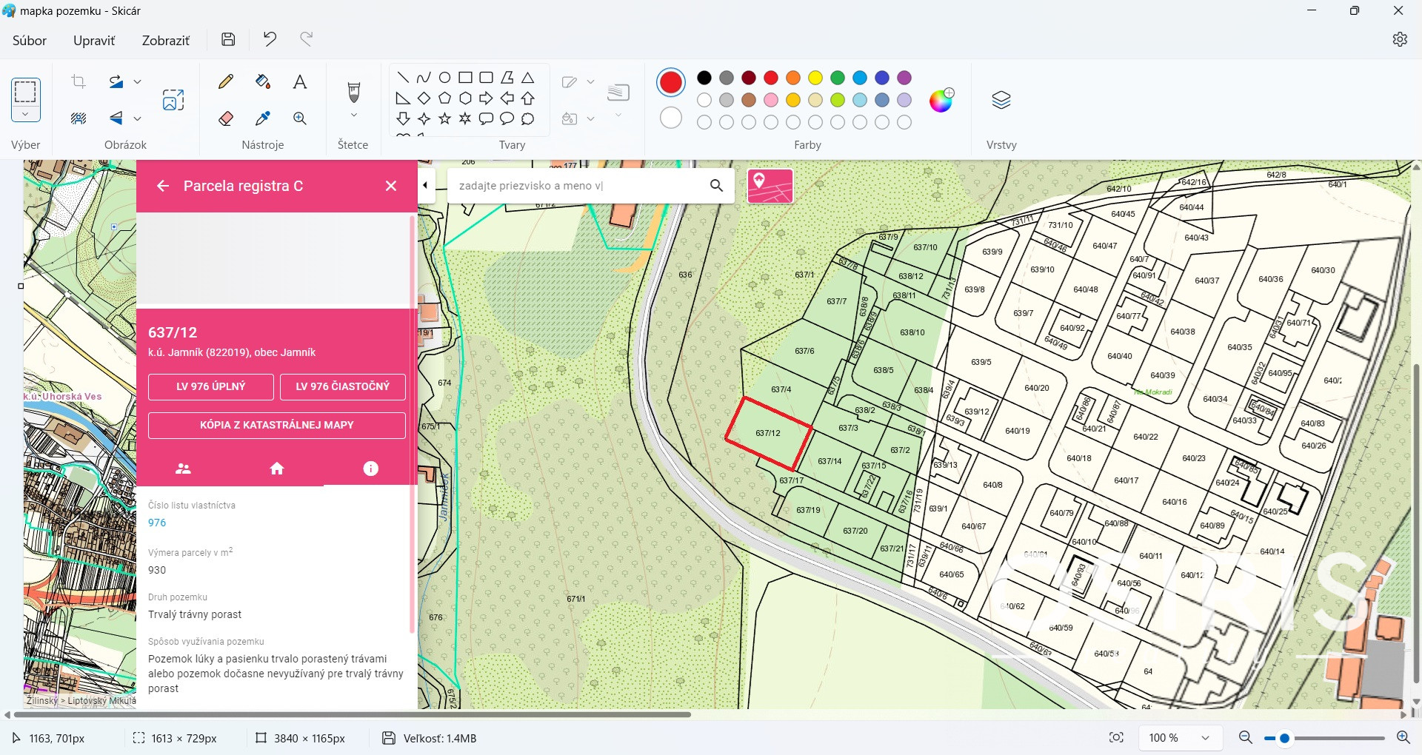
Task: Expand the brushes dropdown chevron
Action: [353, 115]
